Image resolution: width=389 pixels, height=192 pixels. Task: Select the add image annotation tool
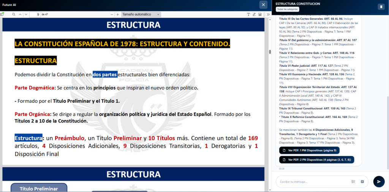[x=260, y=14]
